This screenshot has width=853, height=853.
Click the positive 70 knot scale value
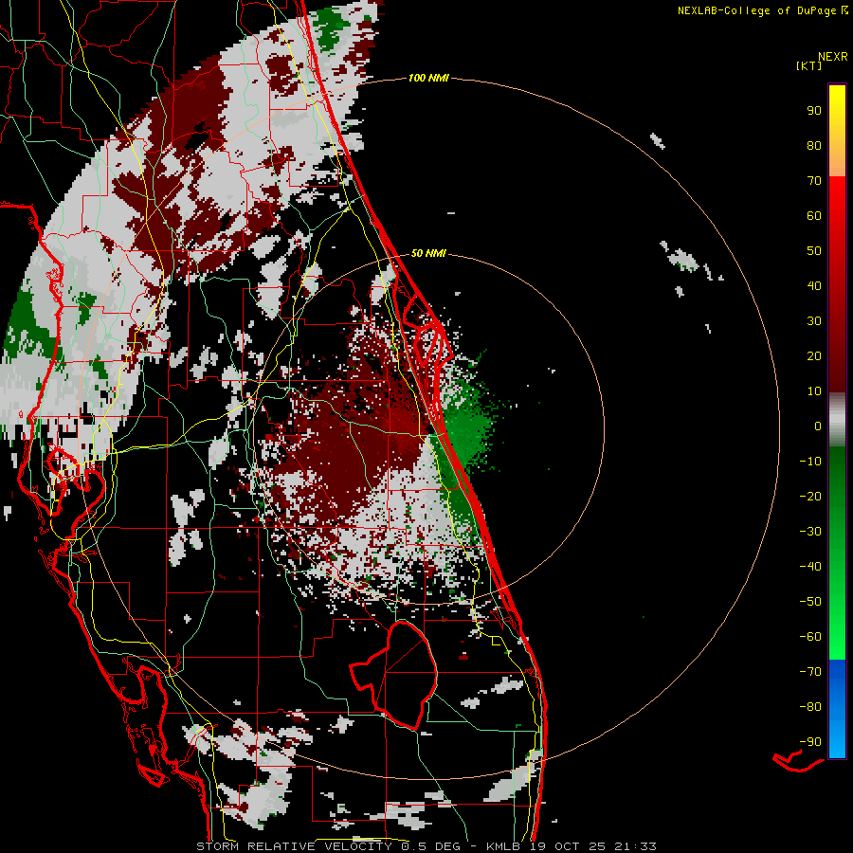tap(814, 181)
